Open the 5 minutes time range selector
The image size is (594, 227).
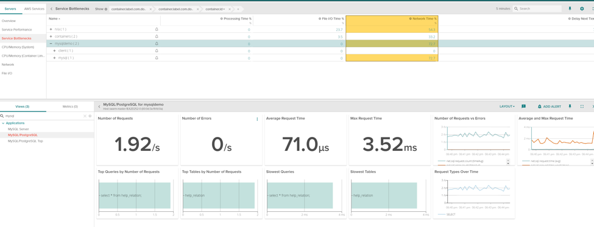tap(503, 9)
